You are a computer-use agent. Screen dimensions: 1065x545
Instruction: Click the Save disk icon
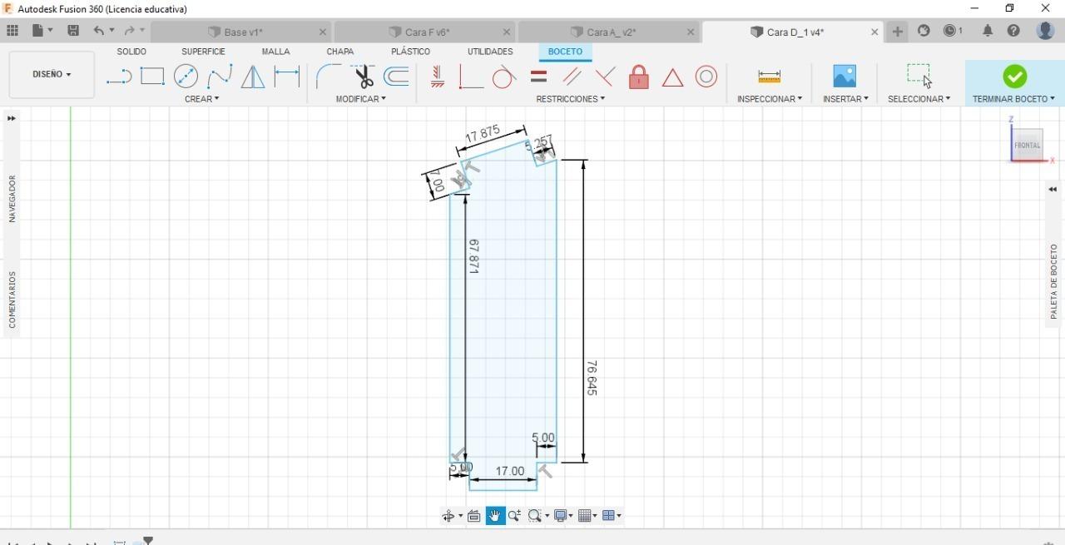73,31
